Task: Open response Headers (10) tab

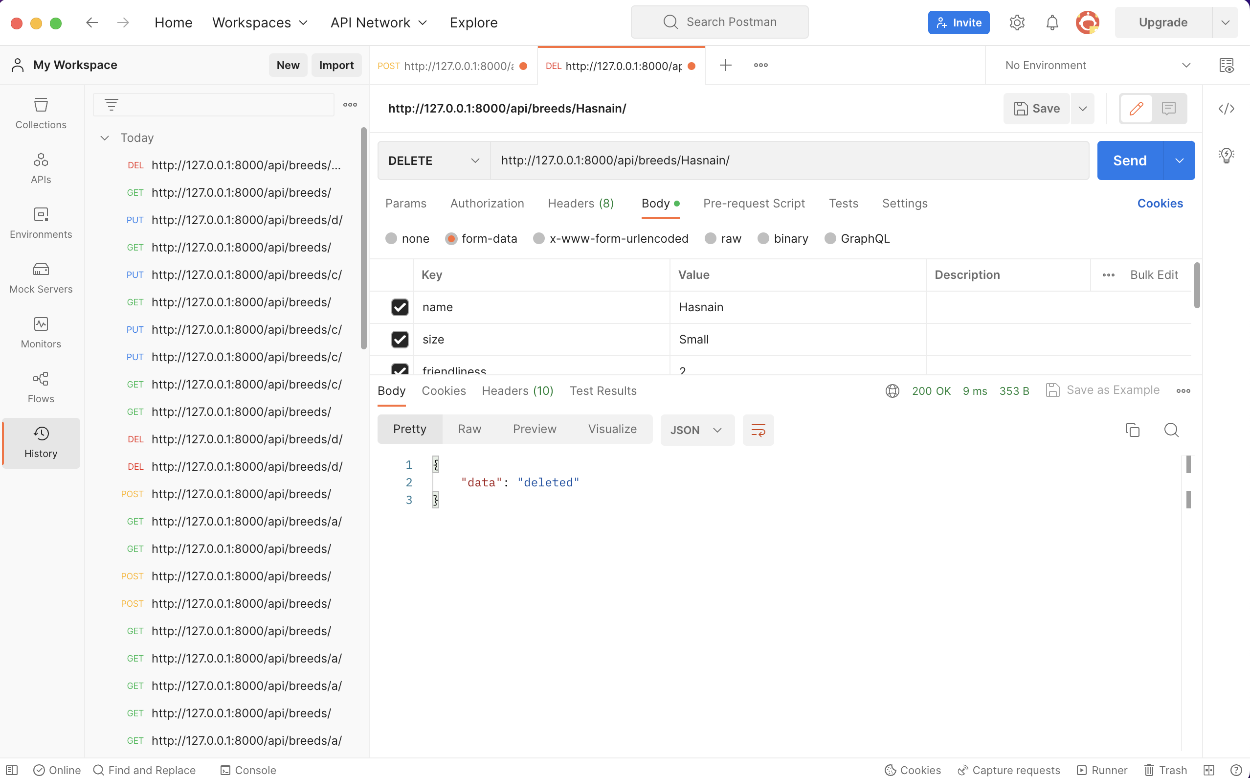Action: [x=517, y=391]
